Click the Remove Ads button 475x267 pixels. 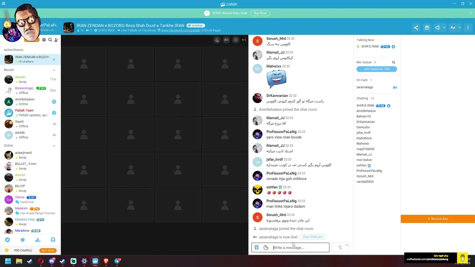pos(438,219)
